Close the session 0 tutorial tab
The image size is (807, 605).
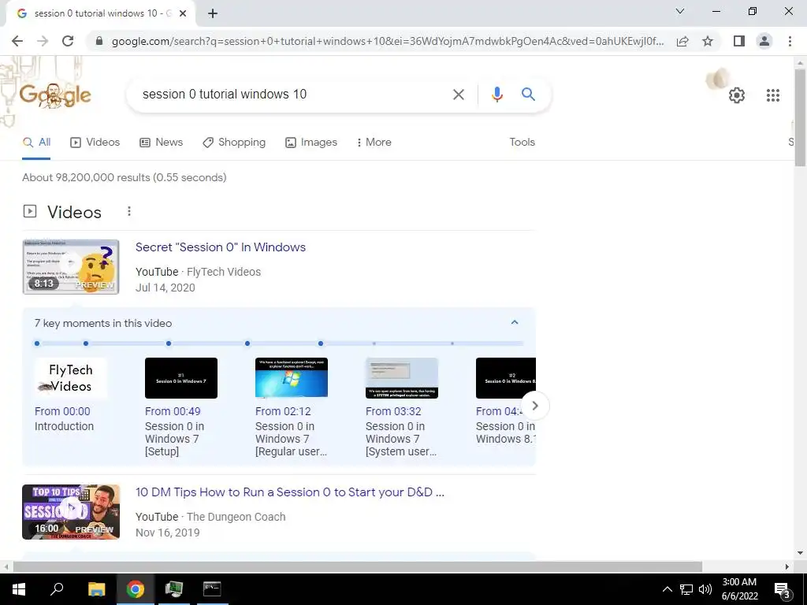tap(183, 13)
